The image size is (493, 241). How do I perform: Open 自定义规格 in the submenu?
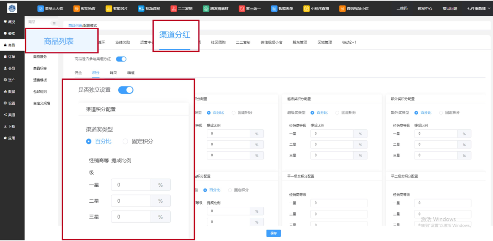click(42, 103)
